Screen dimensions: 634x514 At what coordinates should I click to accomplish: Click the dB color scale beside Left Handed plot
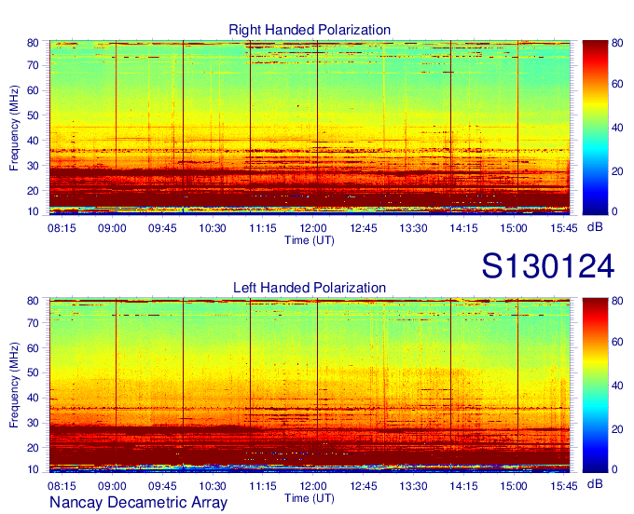pyautogui.click(x=595, y=385)
